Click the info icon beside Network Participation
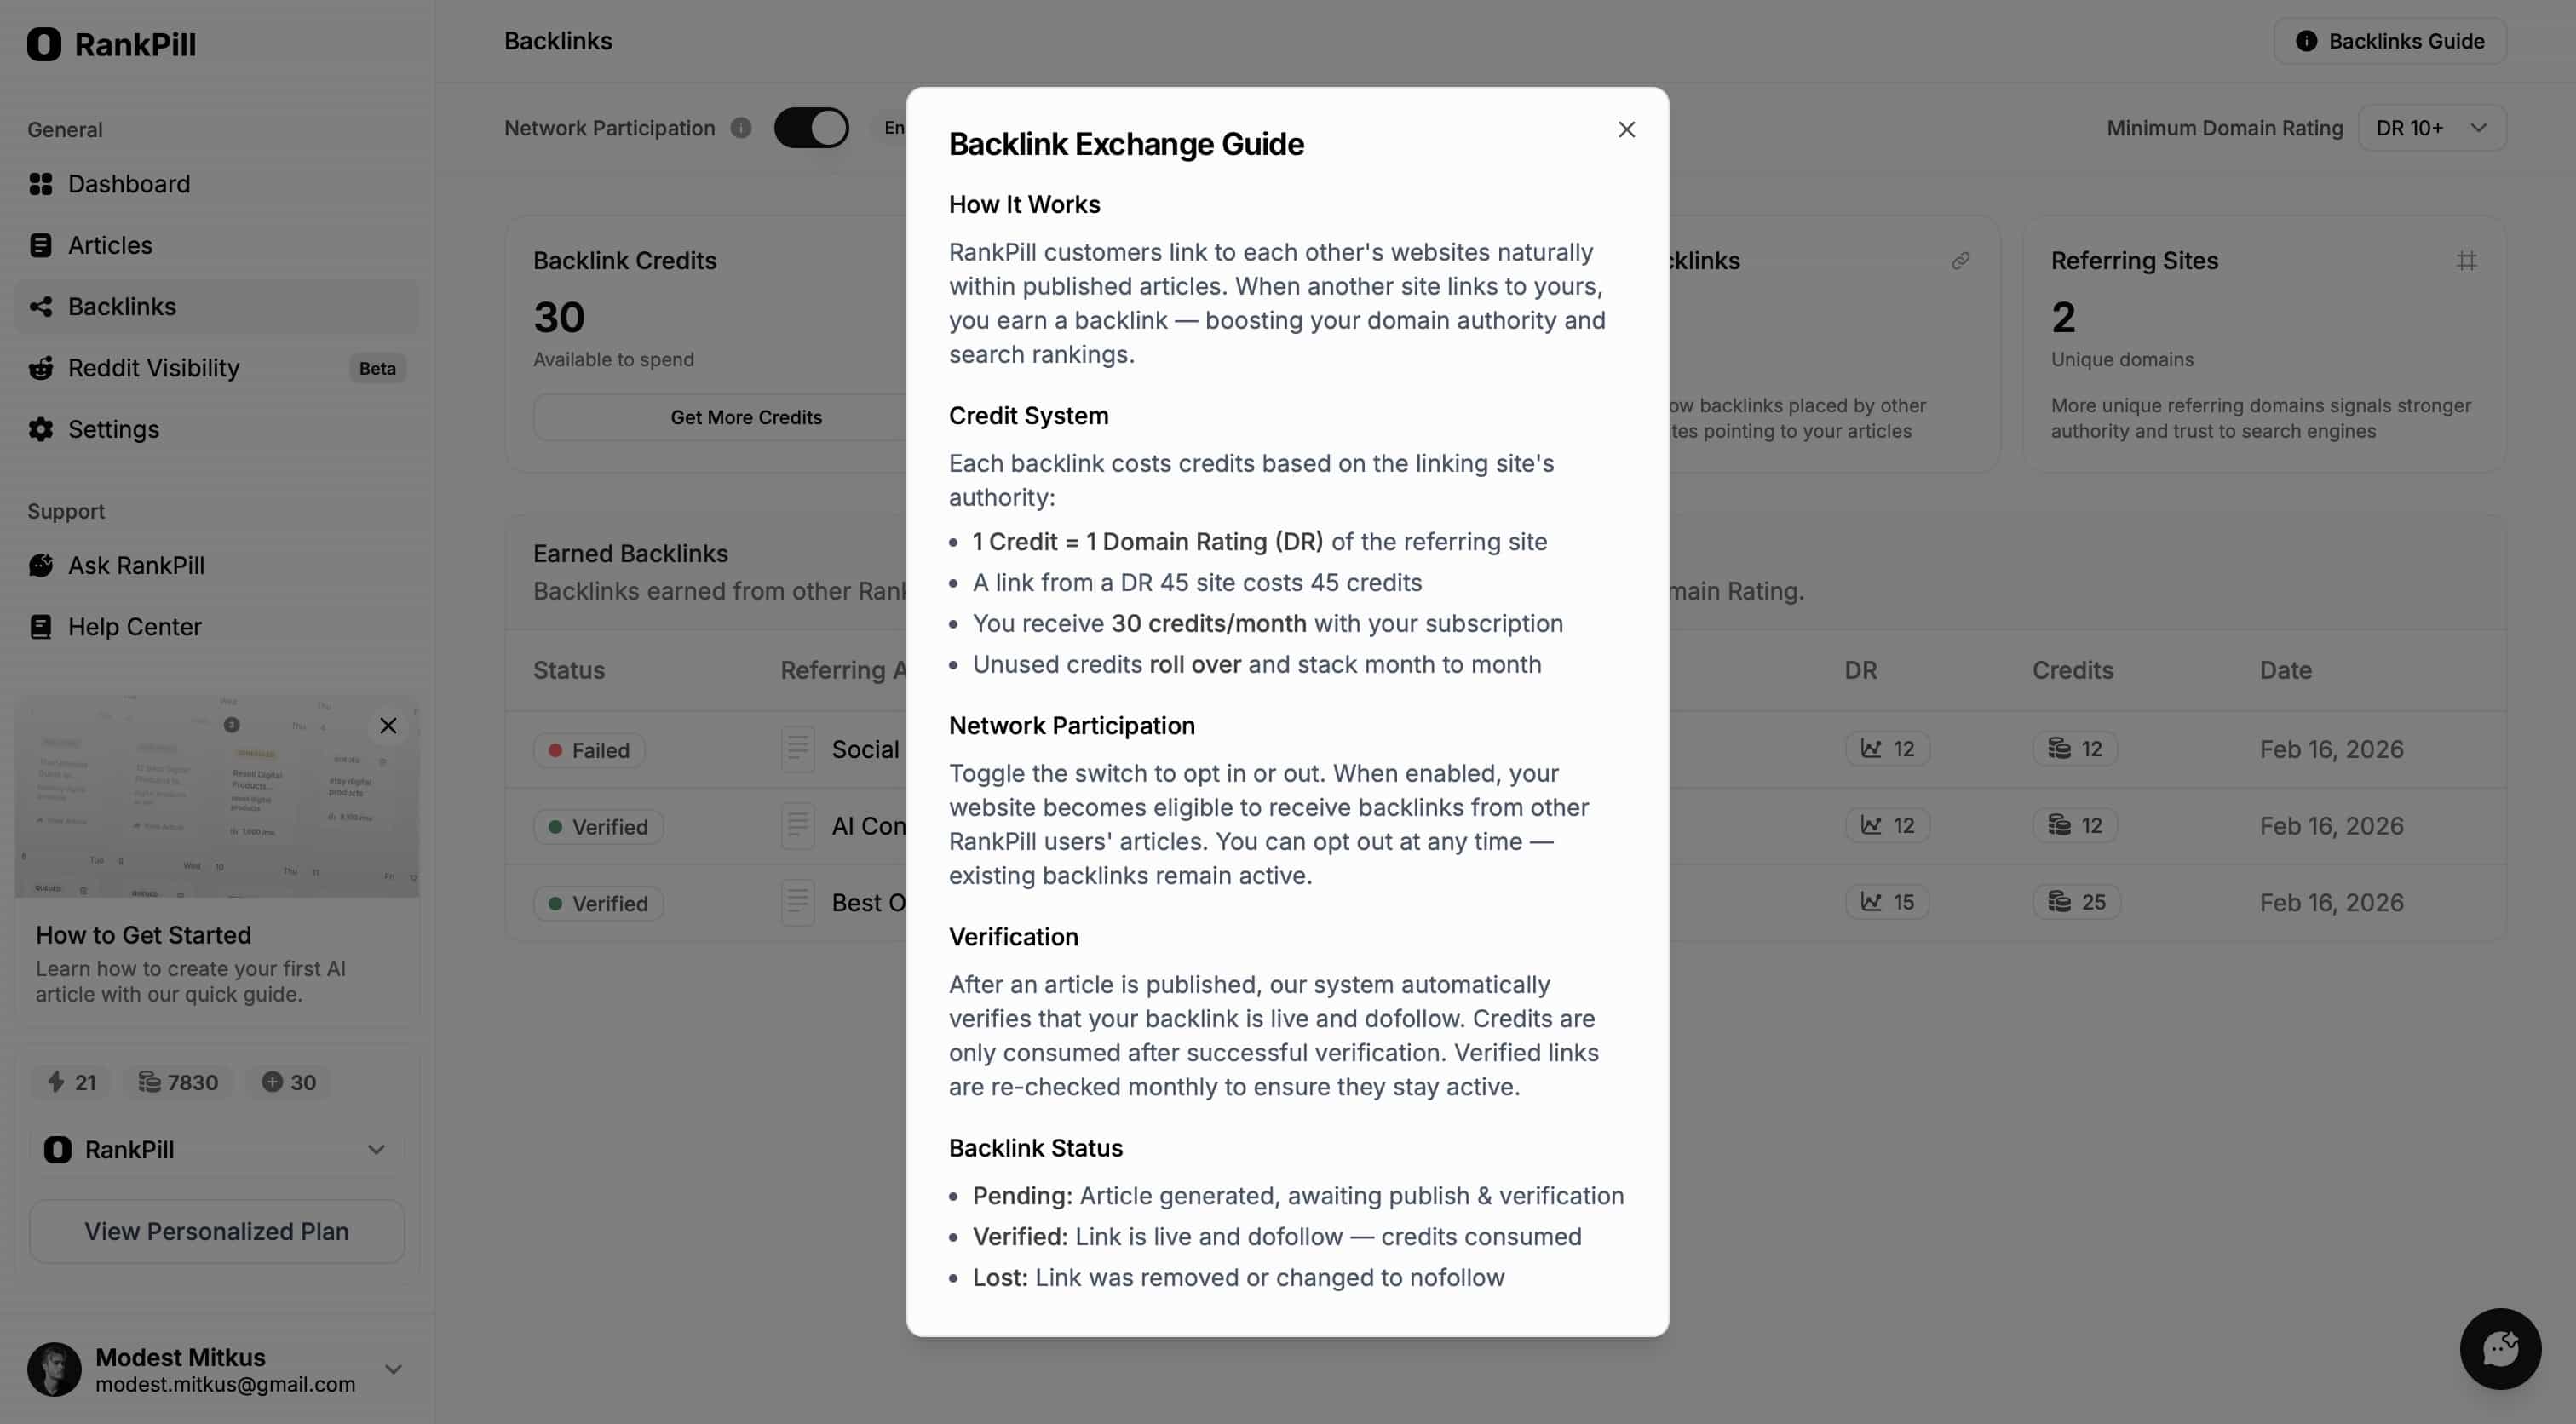This screenshot has width=2576, height=1424. click(x=740, y=128)
